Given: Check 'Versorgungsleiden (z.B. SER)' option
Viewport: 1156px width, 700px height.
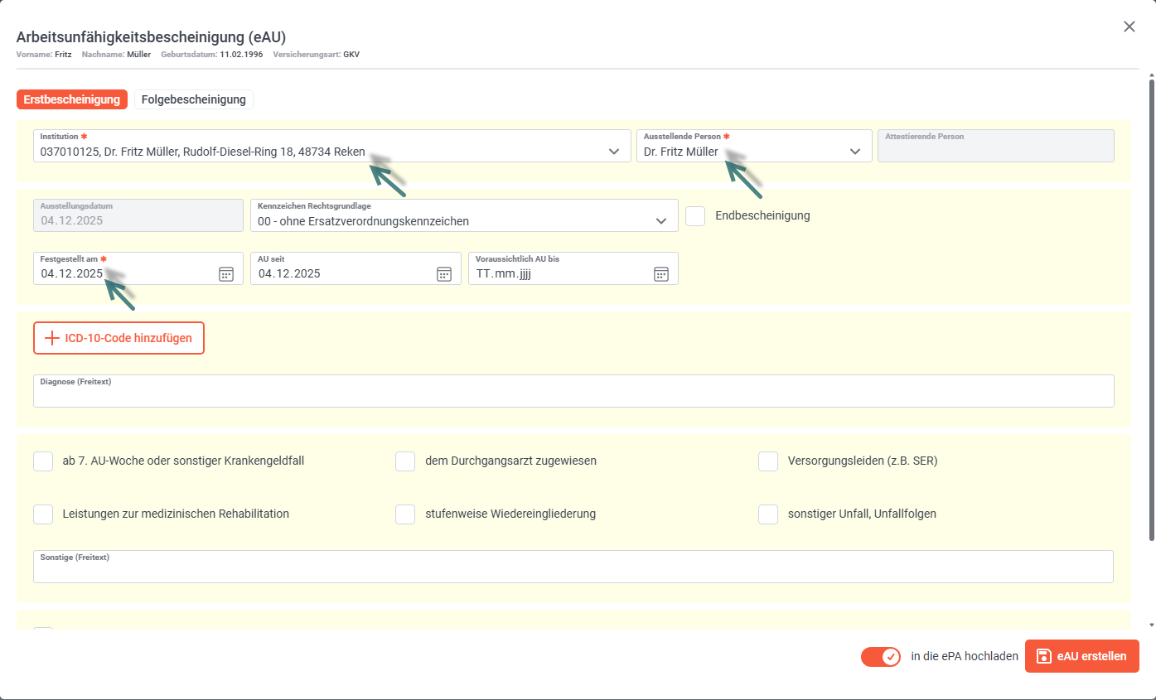Looking at the screenshot, I should click(x=768, y=461).
